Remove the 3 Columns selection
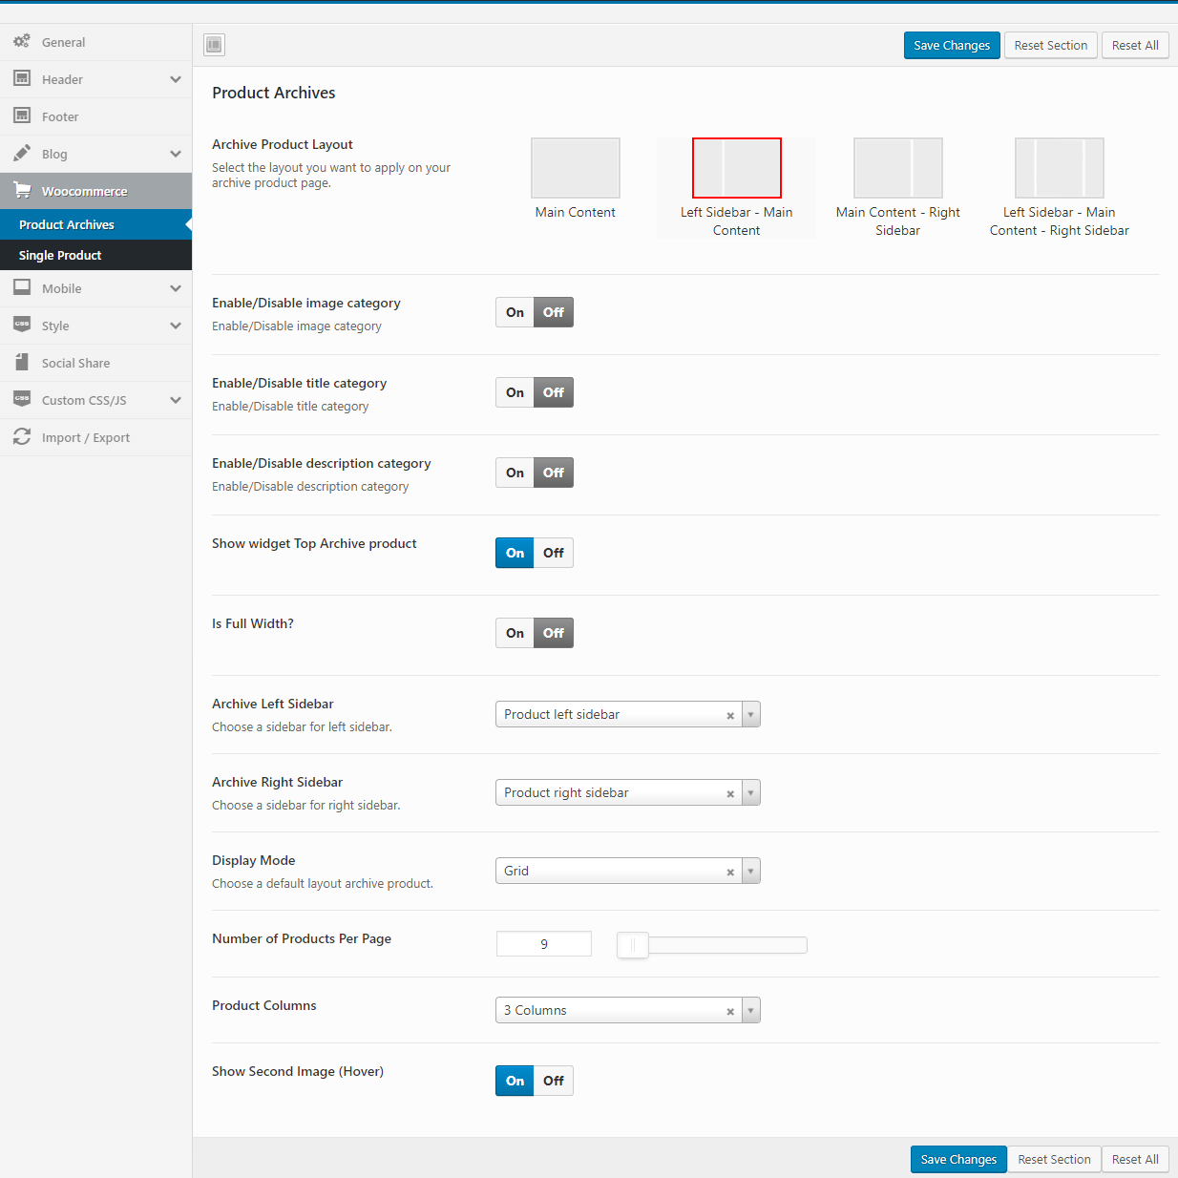The height and width of the screenshot is (1178, 1178). (x=730, y=1011)
